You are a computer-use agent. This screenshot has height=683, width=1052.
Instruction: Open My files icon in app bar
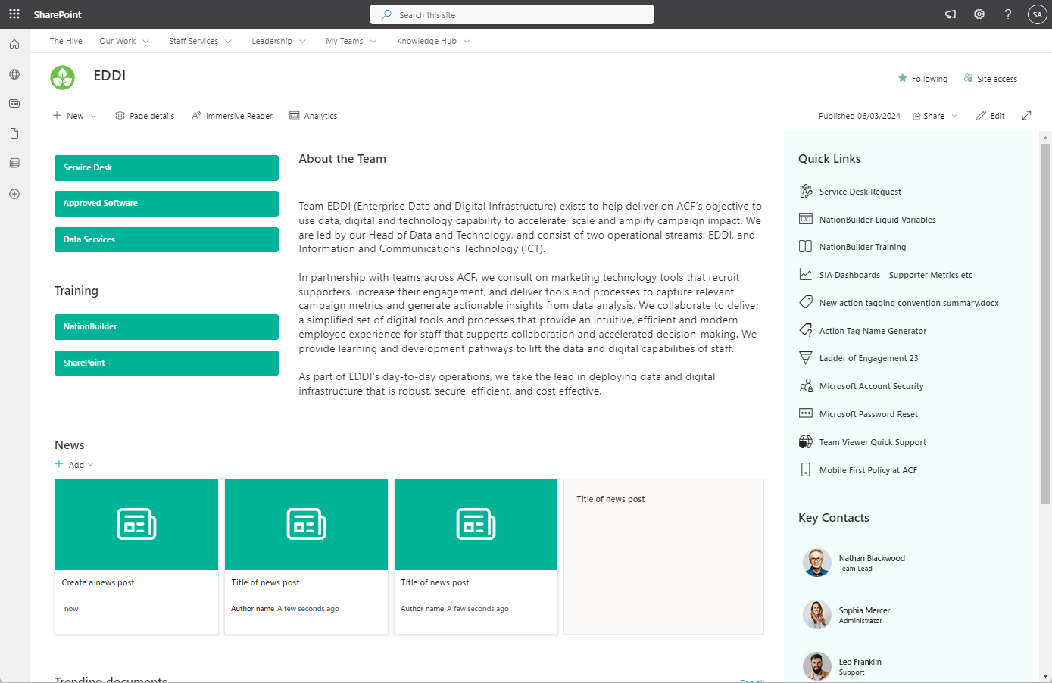(14, 133)
